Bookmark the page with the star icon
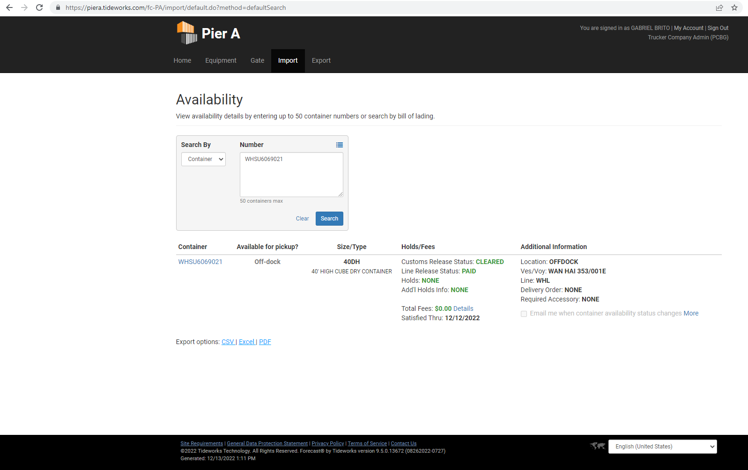The width and height of the screenshot is (748, 470). pos(734,7)
